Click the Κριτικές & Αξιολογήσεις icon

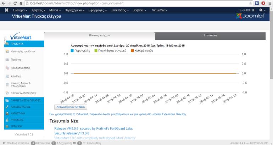click(x=7, y=93)
